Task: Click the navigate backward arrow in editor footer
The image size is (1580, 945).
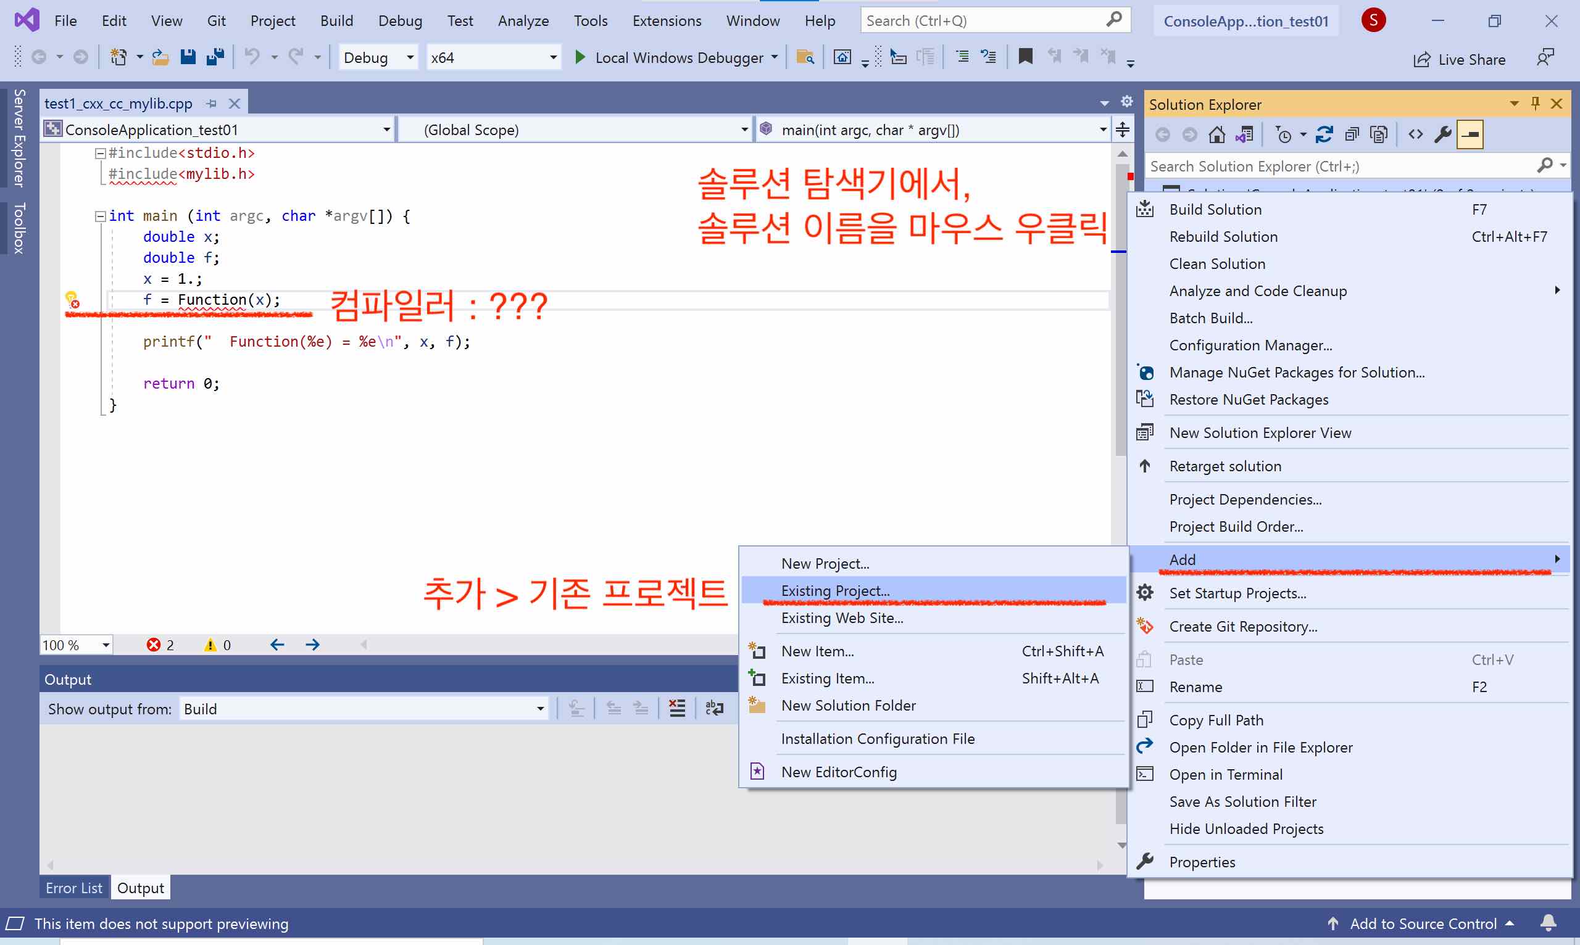Action: (x=277, y=645)
